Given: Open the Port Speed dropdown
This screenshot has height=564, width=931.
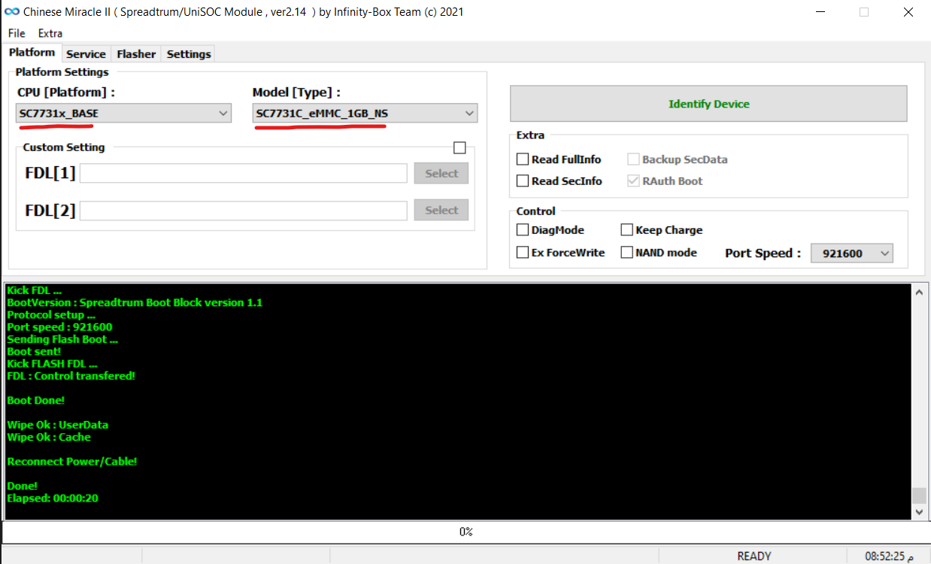Looking at the screenshot, I should [852, 253].
